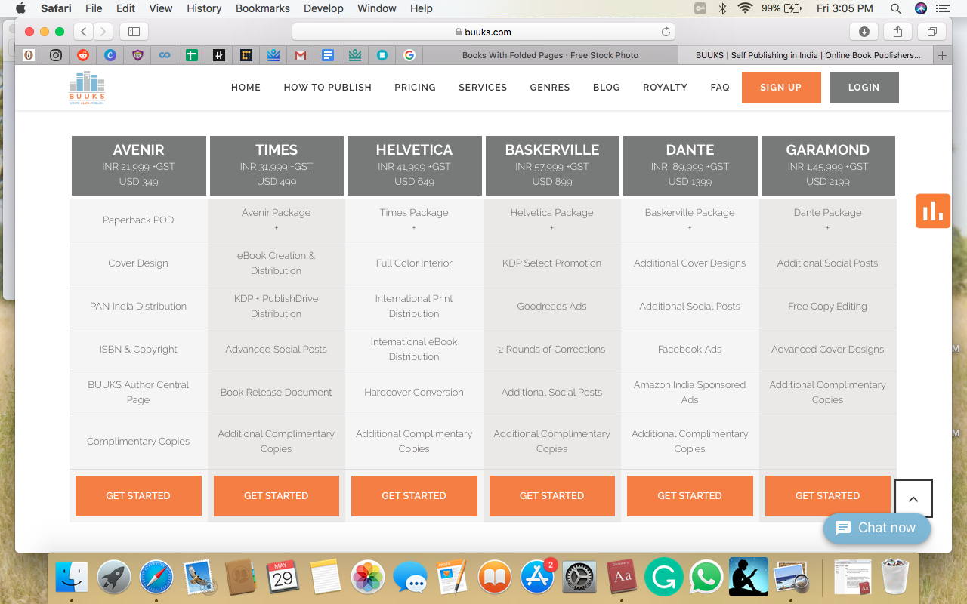This screenshot has height=604, width=967.
Task: Open Siri from the menu bar
Action: pos(920,8)
